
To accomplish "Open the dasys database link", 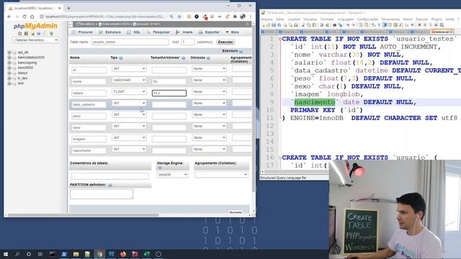I will 22,73.
